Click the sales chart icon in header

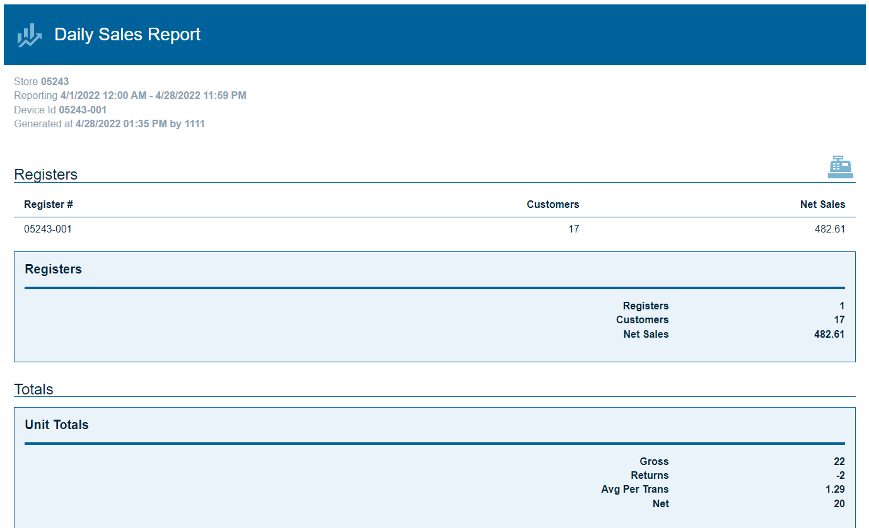[x=29, y=35]
